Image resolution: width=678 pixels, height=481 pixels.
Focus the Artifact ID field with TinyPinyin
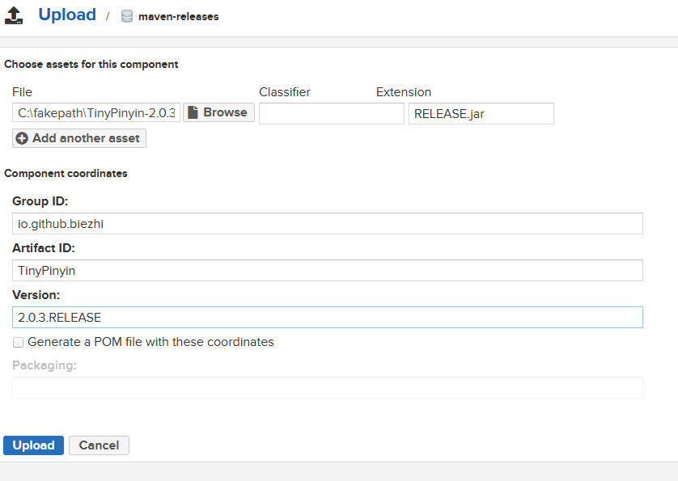pyautogui.click(x=327, y=271)
